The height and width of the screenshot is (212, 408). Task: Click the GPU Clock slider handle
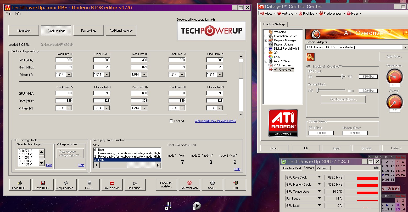pyautogui.click(x=342, y=77)
